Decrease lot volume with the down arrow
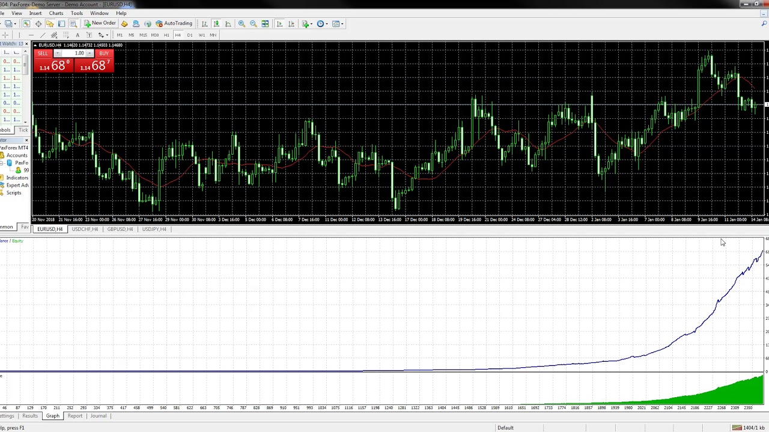The height and width of the screenshot is (432, 769). (58, 53)
